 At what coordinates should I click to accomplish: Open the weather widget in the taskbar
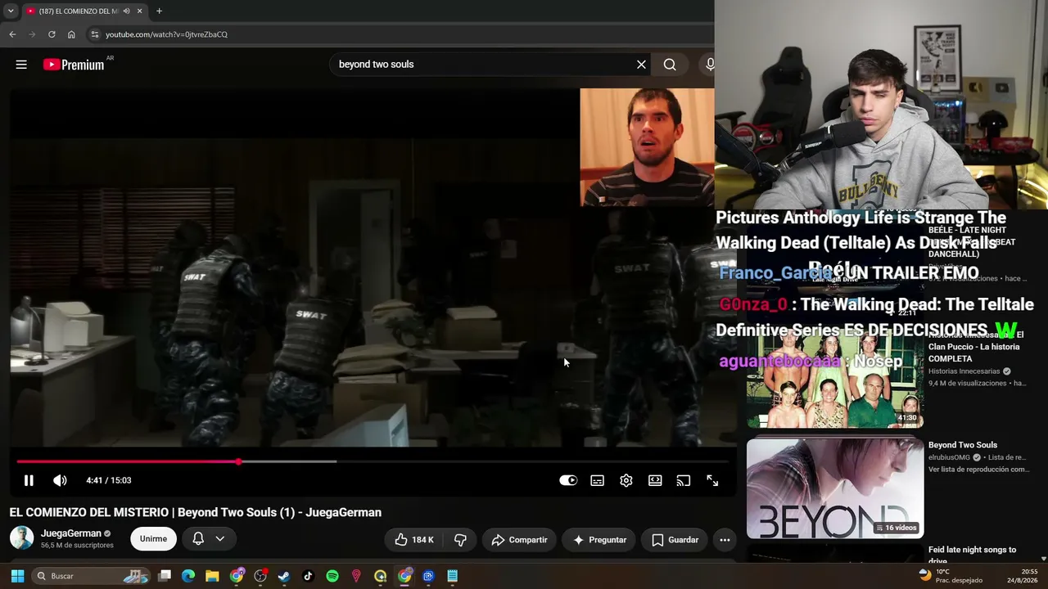(x=951, y=576)
